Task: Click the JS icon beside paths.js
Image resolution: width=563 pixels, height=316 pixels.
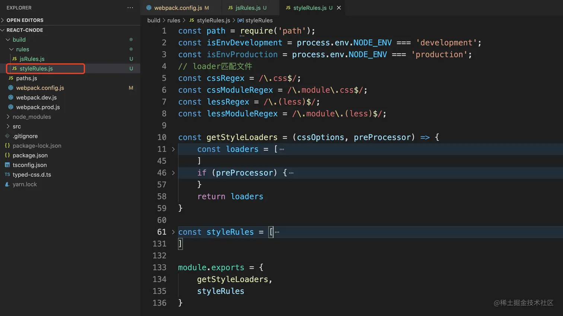Action: (11, 78)
